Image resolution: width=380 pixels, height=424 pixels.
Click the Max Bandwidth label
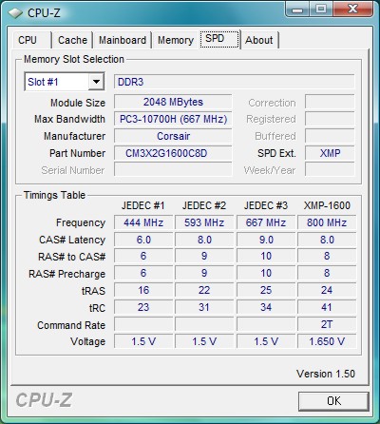[x=69, y=119]
